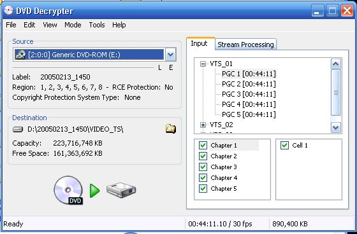Click the destination path D:\20050213_1450\VIDEO_TS\
This screenshot has height=234, width=357.
click(75, 129)
